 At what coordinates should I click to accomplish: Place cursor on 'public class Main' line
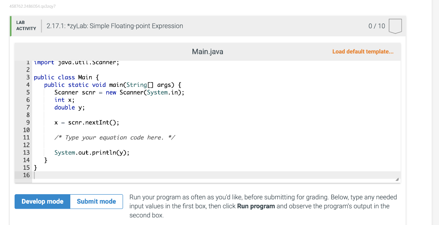click(x=66, y=77)
